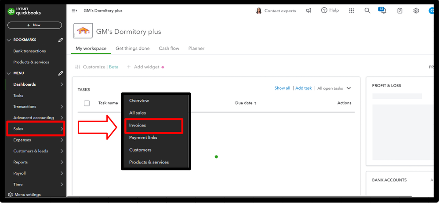Open Menu settings gear at sidebar bottom
The width and height of the screenshot is (439, 203).
11,195
